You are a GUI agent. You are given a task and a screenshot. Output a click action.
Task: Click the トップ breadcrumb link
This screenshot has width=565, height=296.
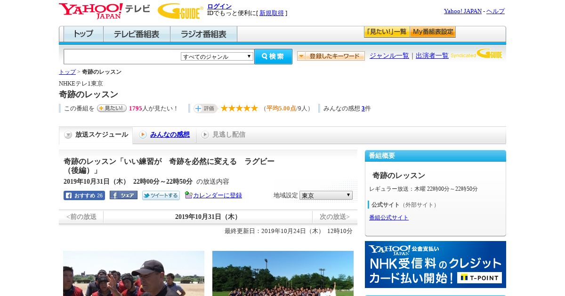67,72
